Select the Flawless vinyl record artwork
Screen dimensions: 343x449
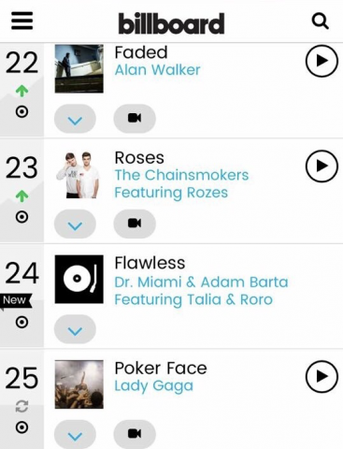79,279
